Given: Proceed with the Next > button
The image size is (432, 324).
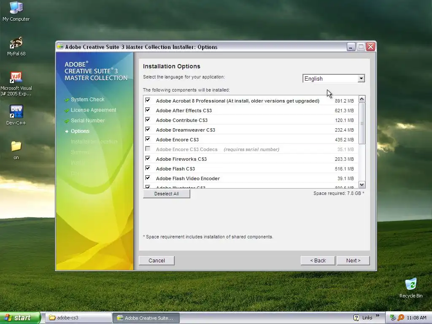Looking at the screenshot, I should (353, 261).
